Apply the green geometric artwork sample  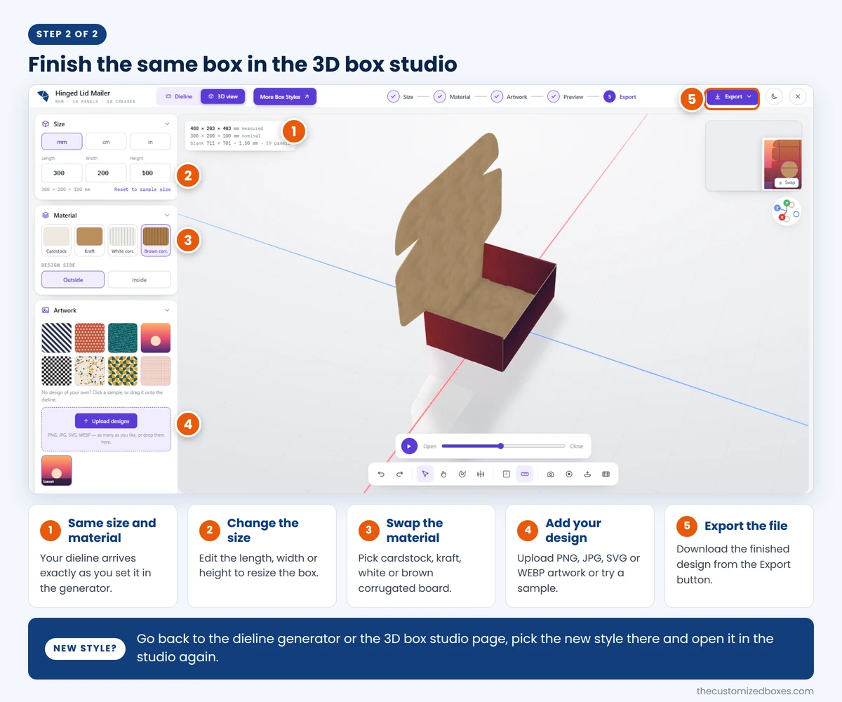pos(123,371)
